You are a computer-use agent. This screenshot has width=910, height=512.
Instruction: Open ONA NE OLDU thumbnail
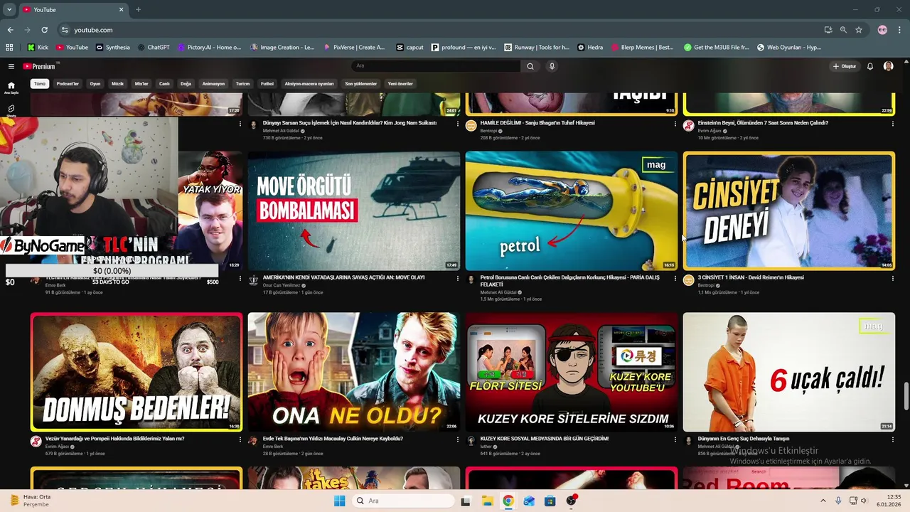click(x=353, y=372)
